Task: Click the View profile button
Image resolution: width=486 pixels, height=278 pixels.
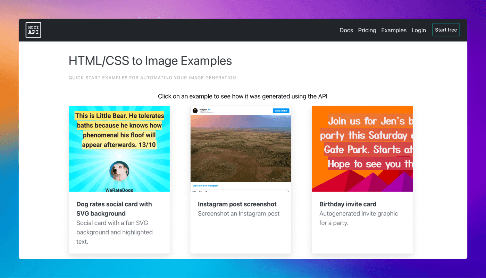Action: pyautogui.click(x=281, y=110)
